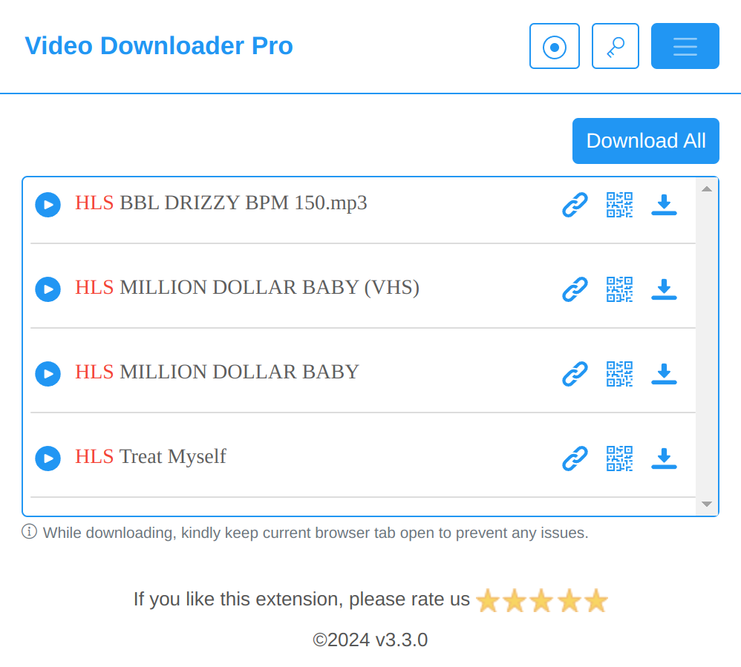The image size is (741, 667).
Task: Download the Treat Myself file
Action: [x=664, y=458]
